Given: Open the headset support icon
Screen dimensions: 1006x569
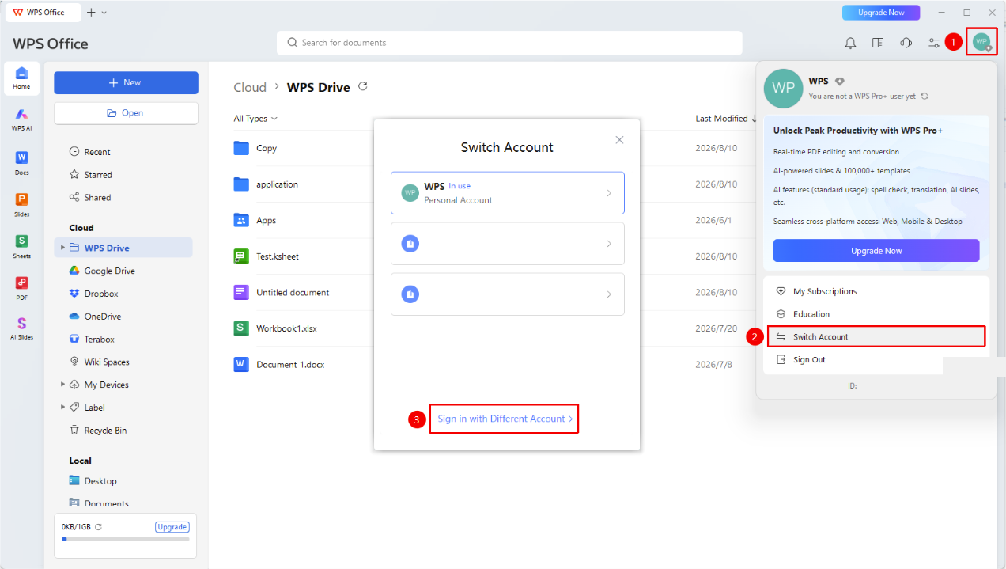Looking at the screenshot, I should (x=906, y=43).
